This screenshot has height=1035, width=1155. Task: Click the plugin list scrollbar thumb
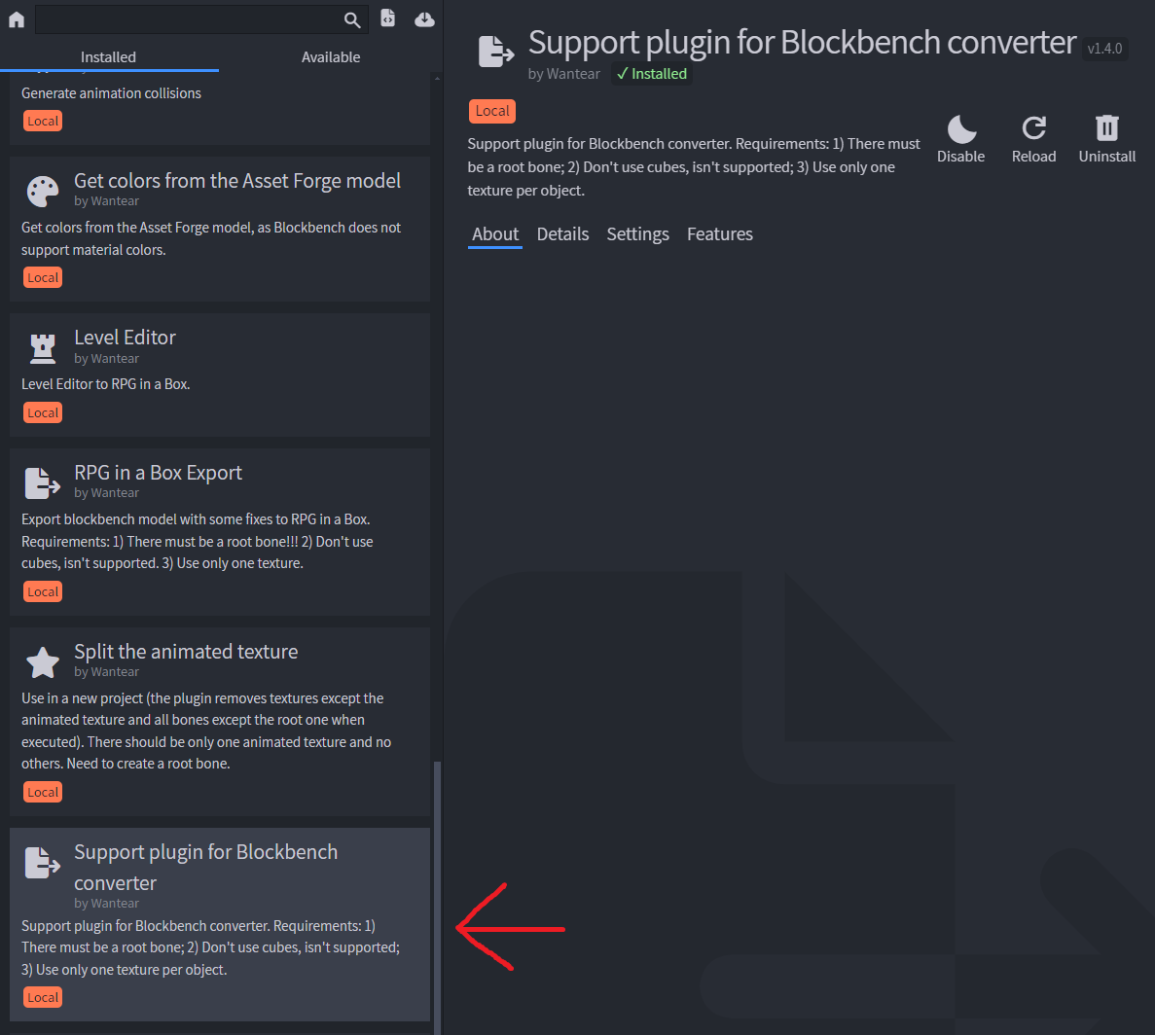pos(437,898)
